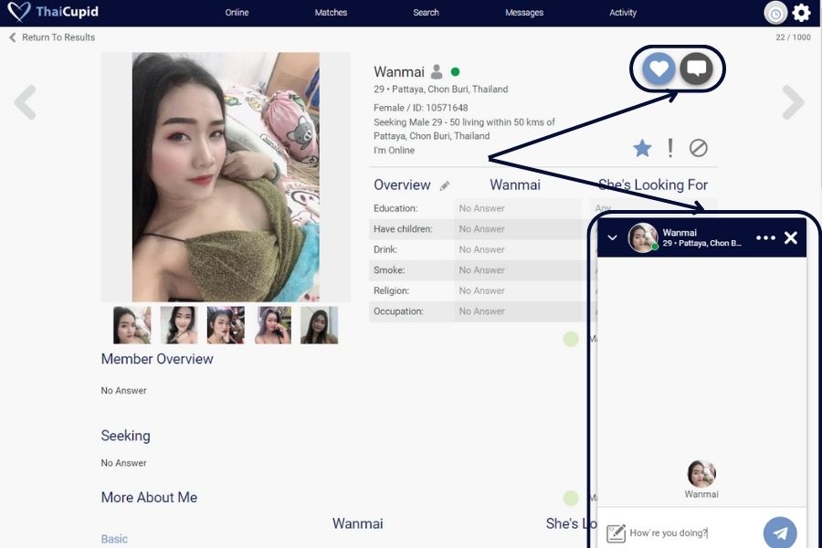Open the settings gear icon
Screen dimensions: 822x548
[801, 13]
